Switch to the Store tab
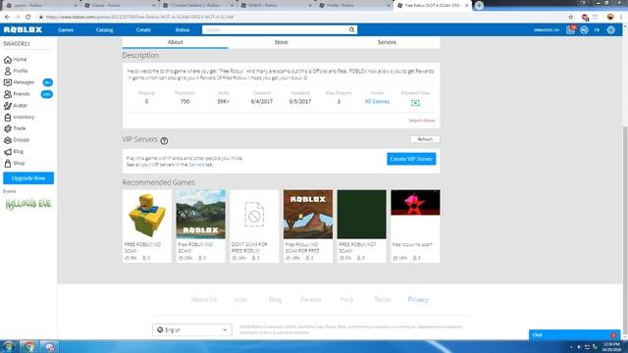This screenshot has height=353, width=628. click(x=281, y=42)
